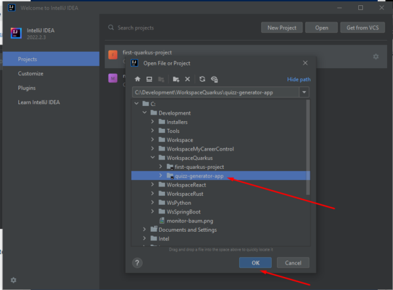The height and width of the screenshot is (290, 393).
Task: Click the Delete toolbar icon
Action: 187,79
